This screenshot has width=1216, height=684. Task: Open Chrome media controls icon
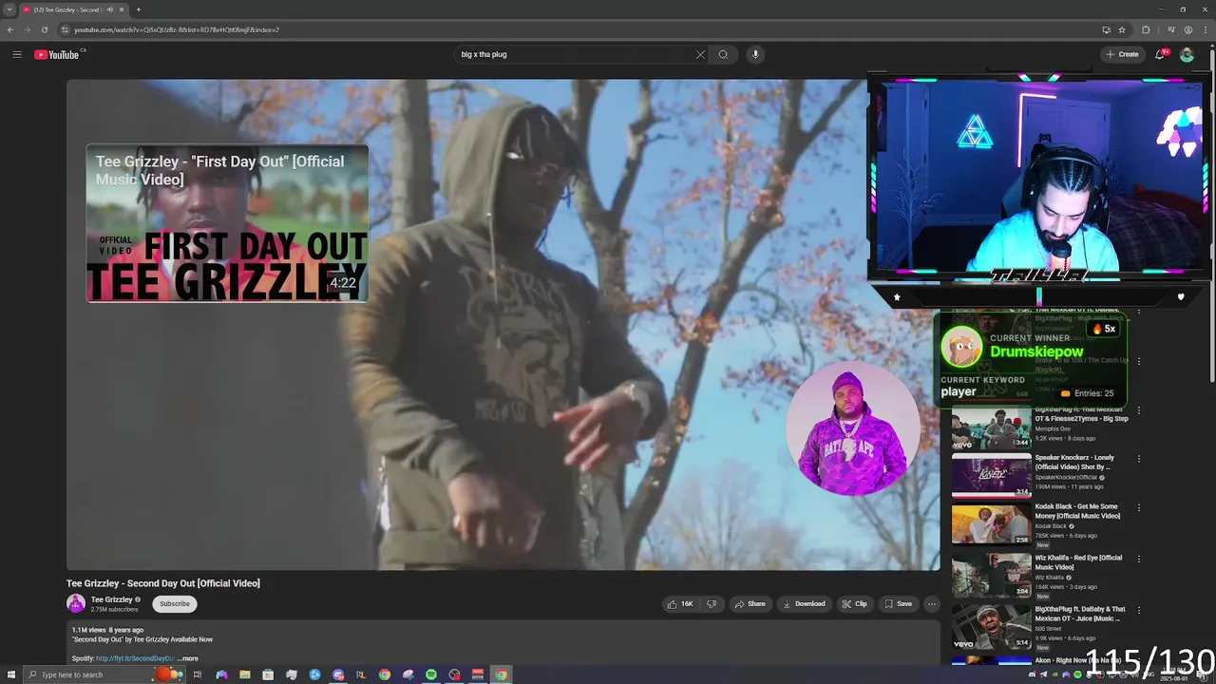[x=1171, y=29]
